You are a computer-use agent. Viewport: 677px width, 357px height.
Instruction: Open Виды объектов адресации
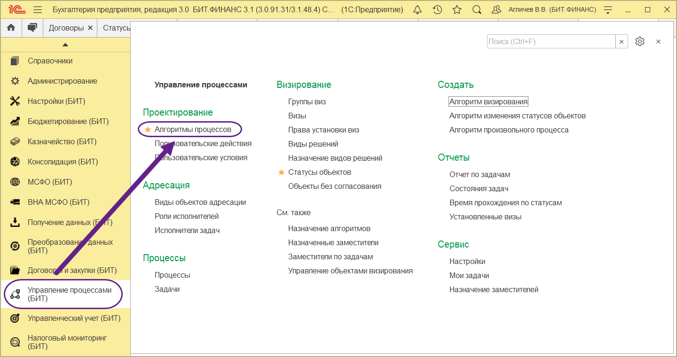[x=200, y=202]
